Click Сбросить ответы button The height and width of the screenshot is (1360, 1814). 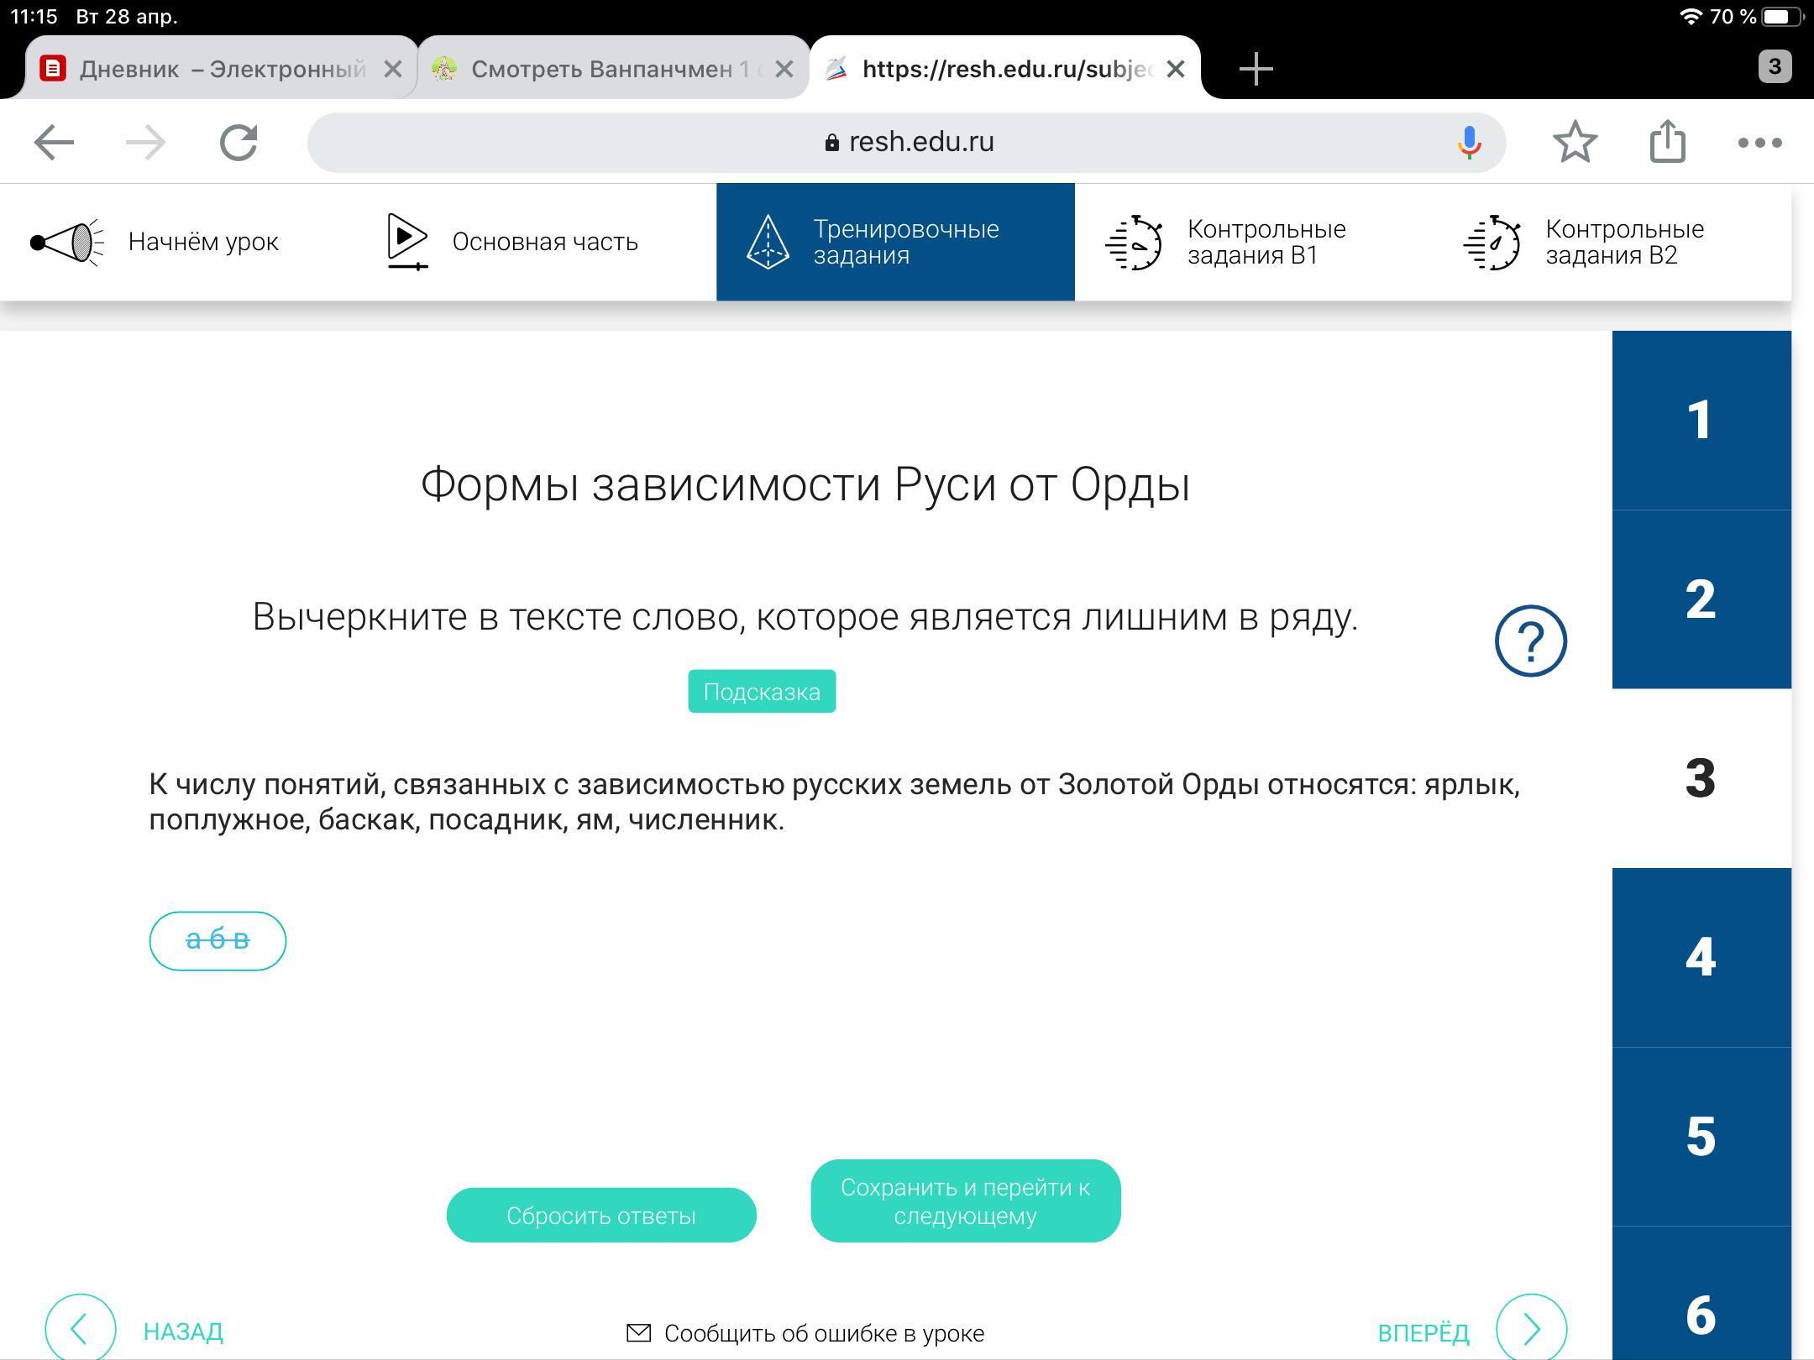point(600,1215)
